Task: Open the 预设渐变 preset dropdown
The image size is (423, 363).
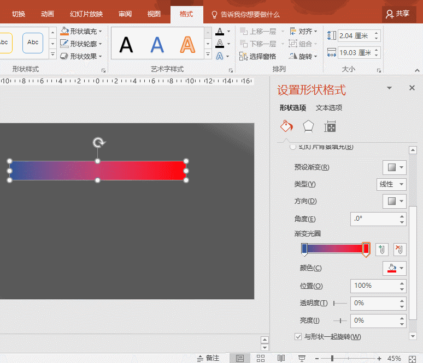Action: tap(394, 167)
